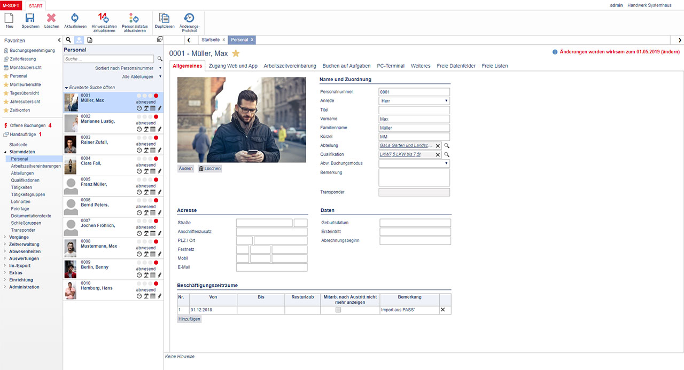
Task: Clear the Abteilung value with X icon
Action: click(438, 146)
